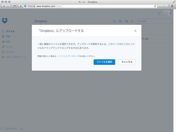Screen dimensions: 176x132
Task: Click the イベント sidebar clock icon
Action: click(x=3, y=52)
